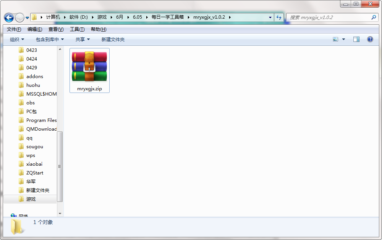The height and width of the screenshot is (240, 382).
Task: Select the 游戏 folder in tree
Action: pos(30,199)
